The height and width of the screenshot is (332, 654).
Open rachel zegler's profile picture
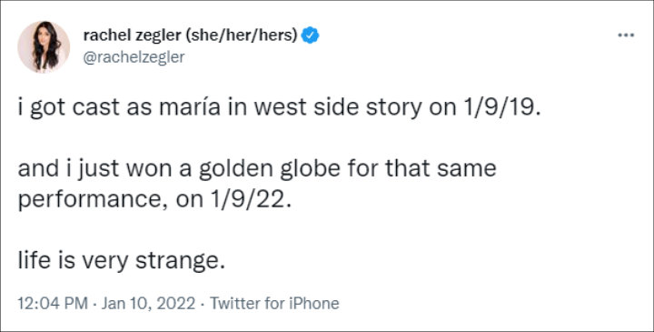click(x=44, y=46)
